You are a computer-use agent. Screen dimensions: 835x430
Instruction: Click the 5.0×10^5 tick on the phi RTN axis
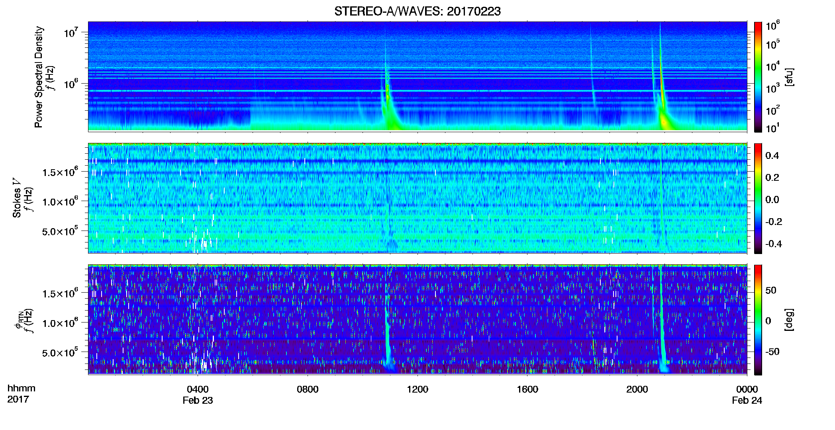click(x=60, y=352)
